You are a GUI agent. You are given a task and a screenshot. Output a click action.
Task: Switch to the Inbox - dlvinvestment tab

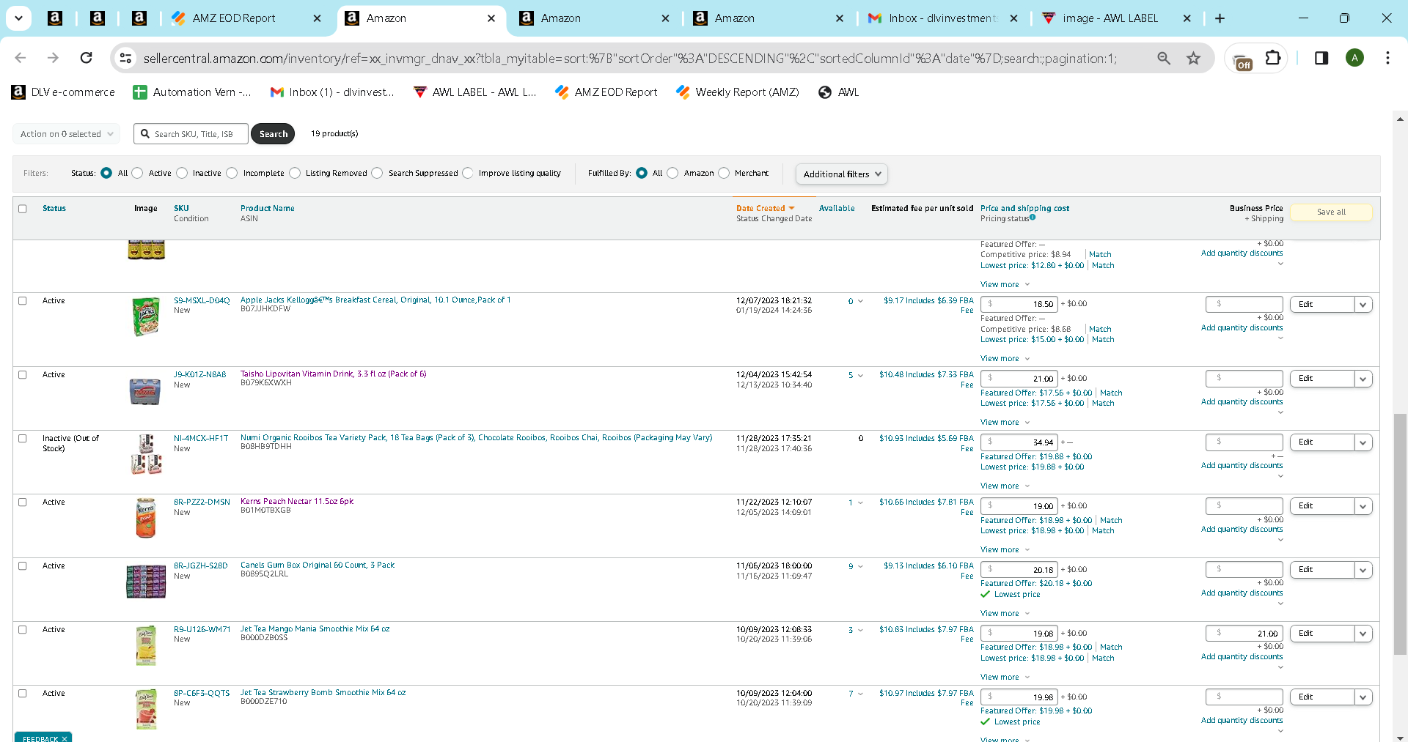[x=942, y=18]
